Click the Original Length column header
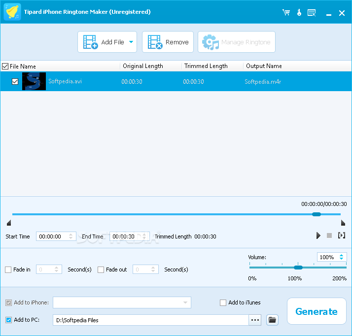The image size is (352, 336). (x=143, y=66)
